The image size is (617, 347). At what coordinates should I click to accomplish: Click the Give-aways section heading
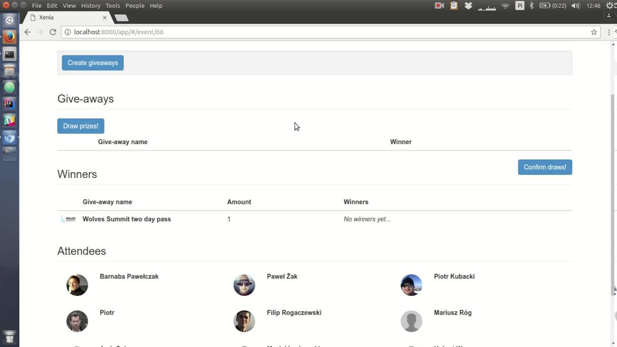point(85,99)
